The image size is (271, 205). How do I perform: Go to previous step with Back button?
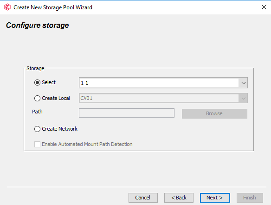[x=179, y=198]
